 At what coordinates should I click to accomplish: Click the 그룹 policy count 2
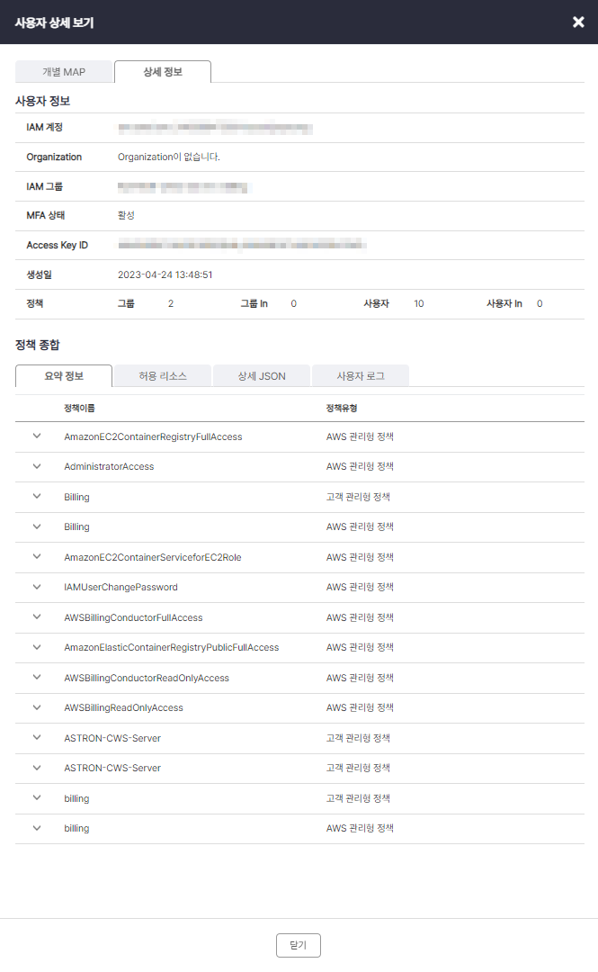pos(171,304)
